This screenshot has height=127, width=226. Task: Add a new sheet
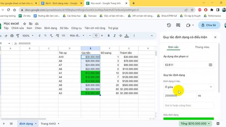(4, 124)
